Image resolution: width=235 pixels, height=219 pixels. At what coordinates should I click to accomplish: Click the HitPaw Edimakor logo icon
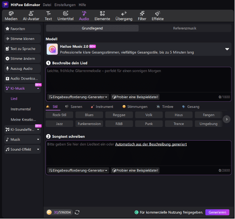5,5
